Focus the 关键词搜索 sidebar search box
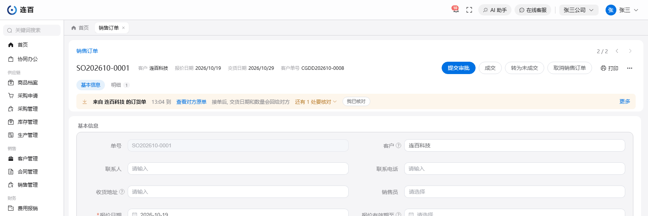648x216 pixels. coord(32,30)
